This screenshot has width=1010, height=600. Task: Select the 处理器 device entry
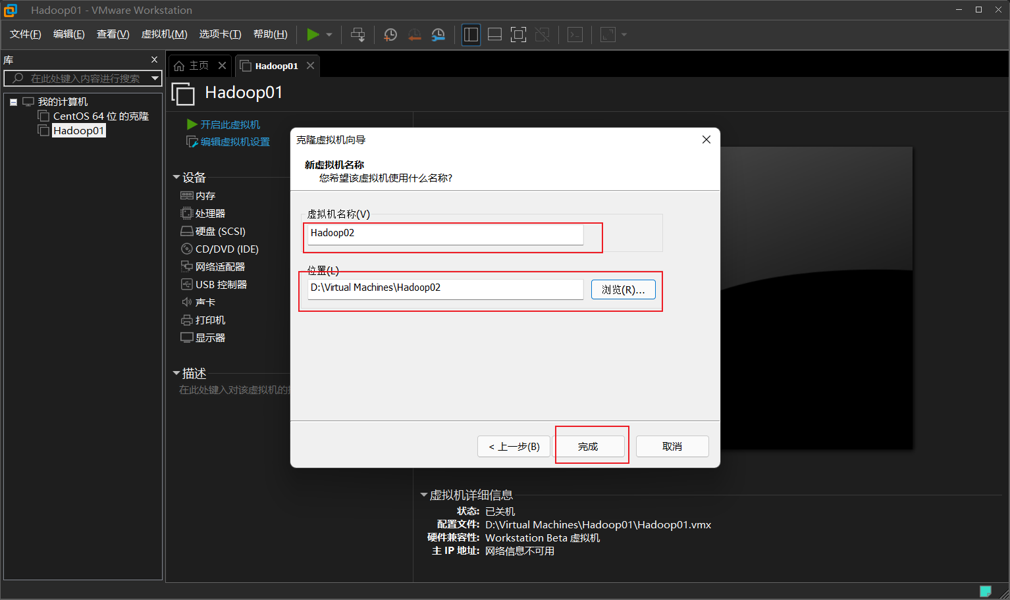click(x=203, y=214)
